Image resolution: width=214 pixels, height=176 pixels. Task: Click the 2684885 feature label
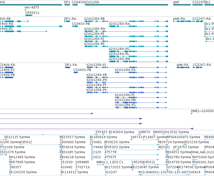pos(82,162)
